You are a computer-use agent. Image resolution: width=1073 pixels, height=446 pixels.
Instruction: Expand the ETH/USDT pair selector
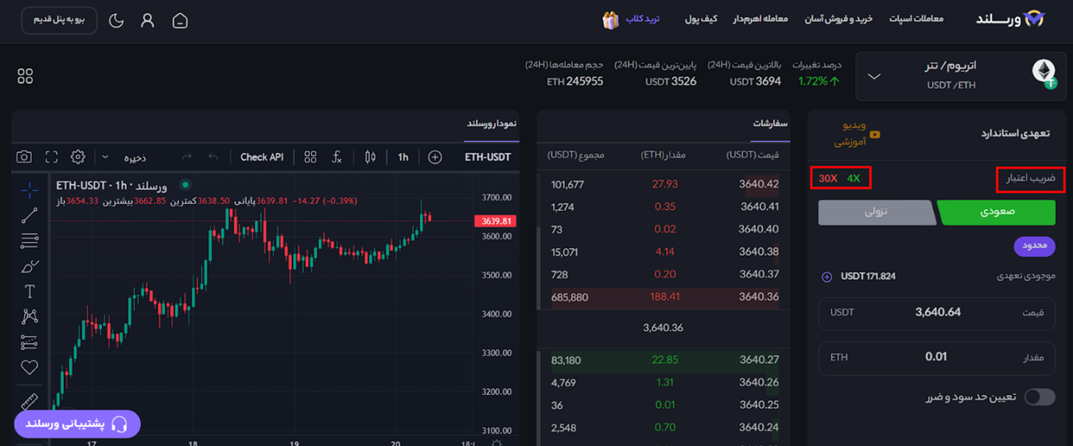(874, 76)
